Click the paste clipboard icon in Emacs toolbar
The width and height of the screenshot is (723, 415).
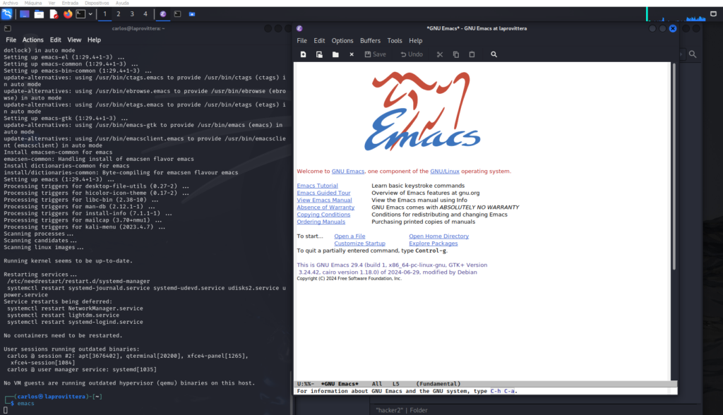tap(472, 54)
